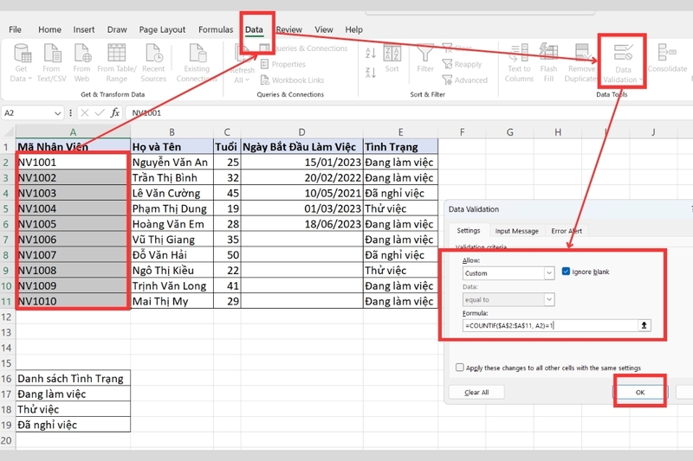The height and width of the screenshot is (461, 693).
Task: Expand the Allow Custom dropdown
Action: click(549, 273)
